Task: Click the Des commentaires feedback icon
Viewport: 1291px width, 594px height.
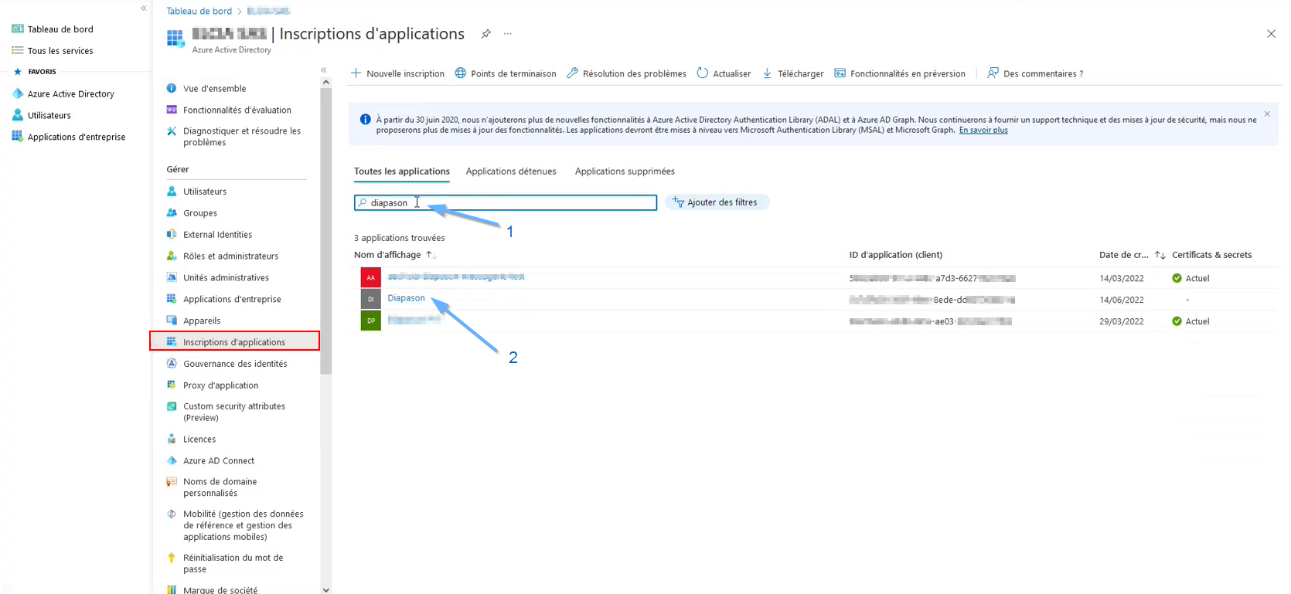Action: [993, 73]
